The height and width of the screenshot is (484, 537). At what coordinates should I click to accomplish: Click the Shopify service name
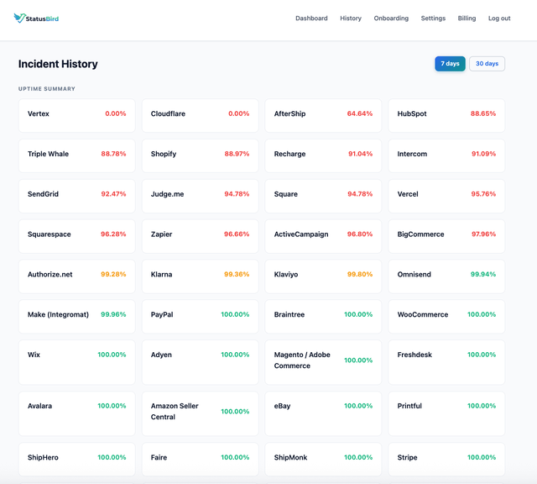[164, 154]
